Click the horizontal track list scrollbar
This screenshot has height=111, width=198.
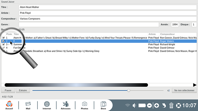[76, 85]
